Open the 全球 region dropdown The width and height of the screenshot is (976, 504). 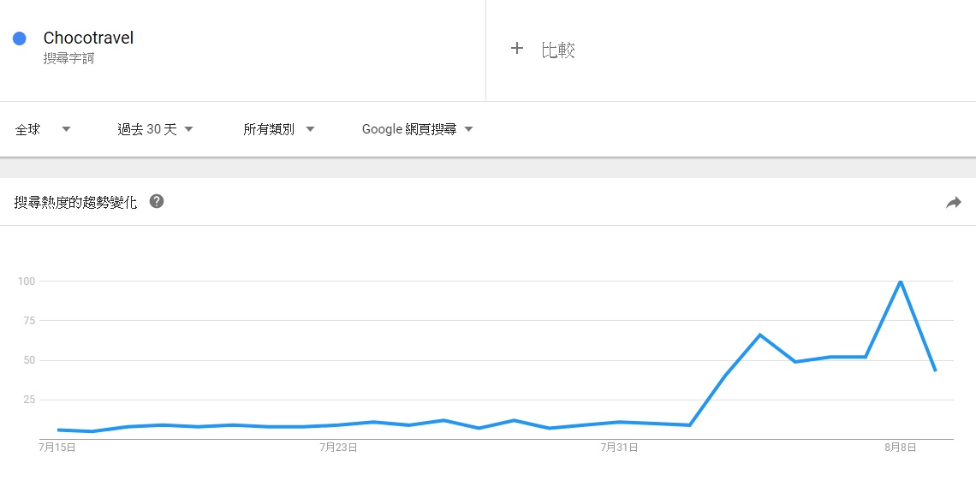click(x=43, y=129)
